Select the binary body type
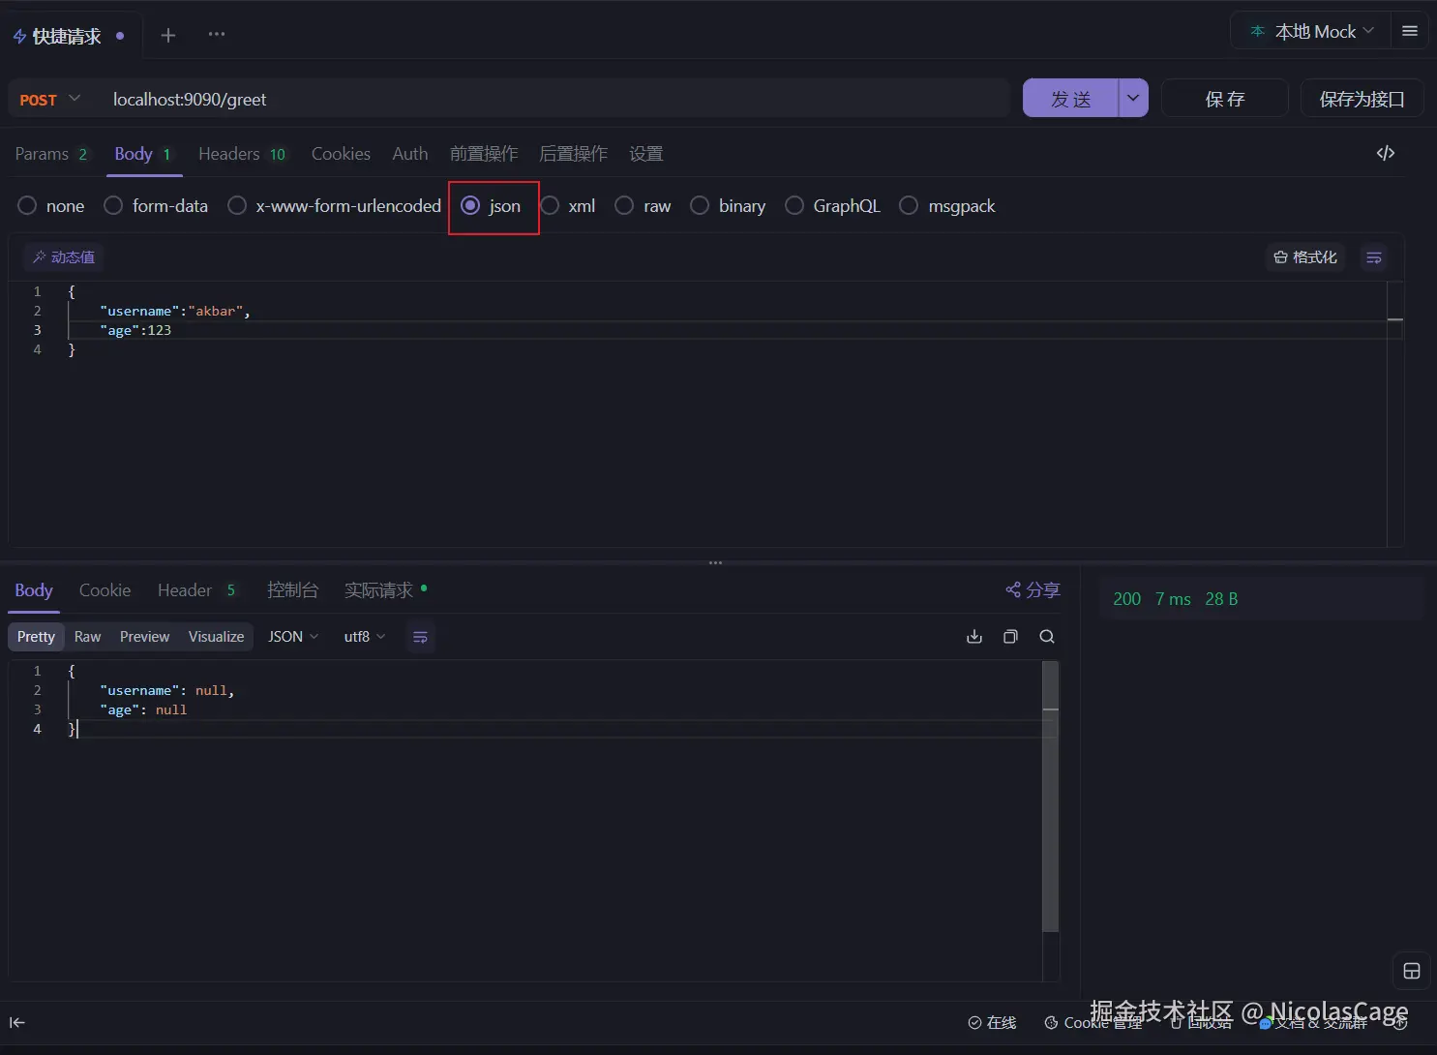The width and height of the screenshot is (1437, 1055). coord(728,206)
